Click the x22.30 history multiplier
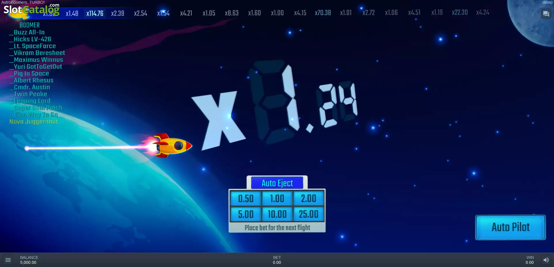Viewport: 554px width, 267px height. [460, 12]
